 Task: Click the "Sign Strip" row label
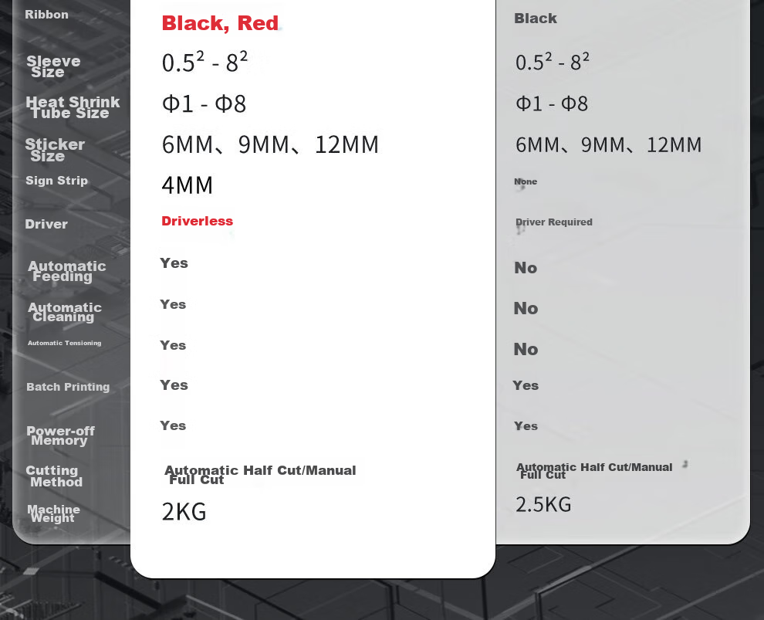click(56, 181)
